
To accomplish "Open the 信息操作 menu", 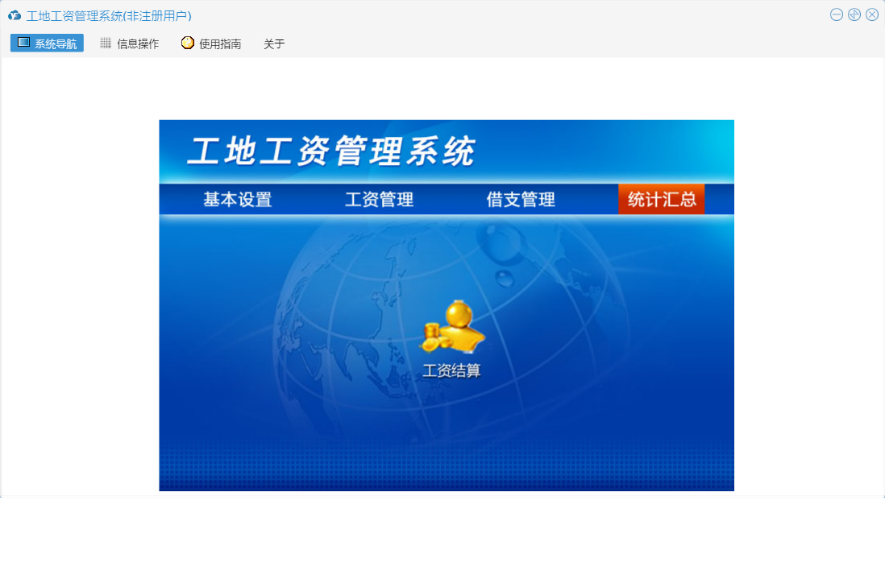I will 138,43.
